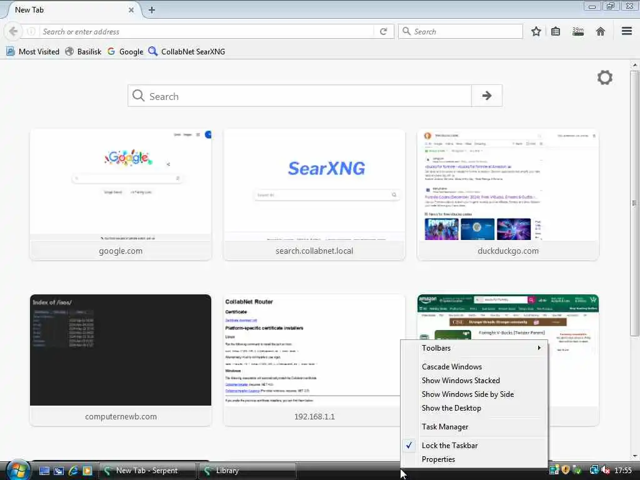The width and height of the screenshot is (640, 480).
Task: Click the 39m downloads indicator
Action: tap(578, 31)
